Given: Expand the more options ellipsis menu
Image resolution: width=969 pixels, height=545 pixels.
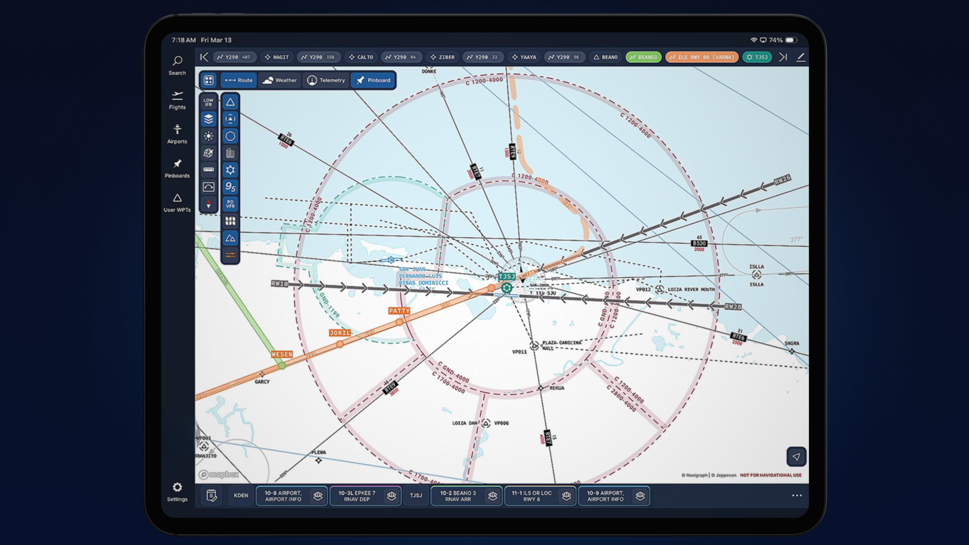Looking at the screenshot, I should 796,496.
